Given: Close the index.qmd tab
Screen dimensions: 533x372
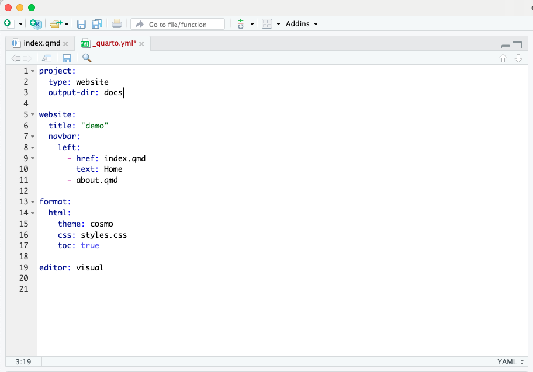Looking at the screenshot, I should click(65, 44).
